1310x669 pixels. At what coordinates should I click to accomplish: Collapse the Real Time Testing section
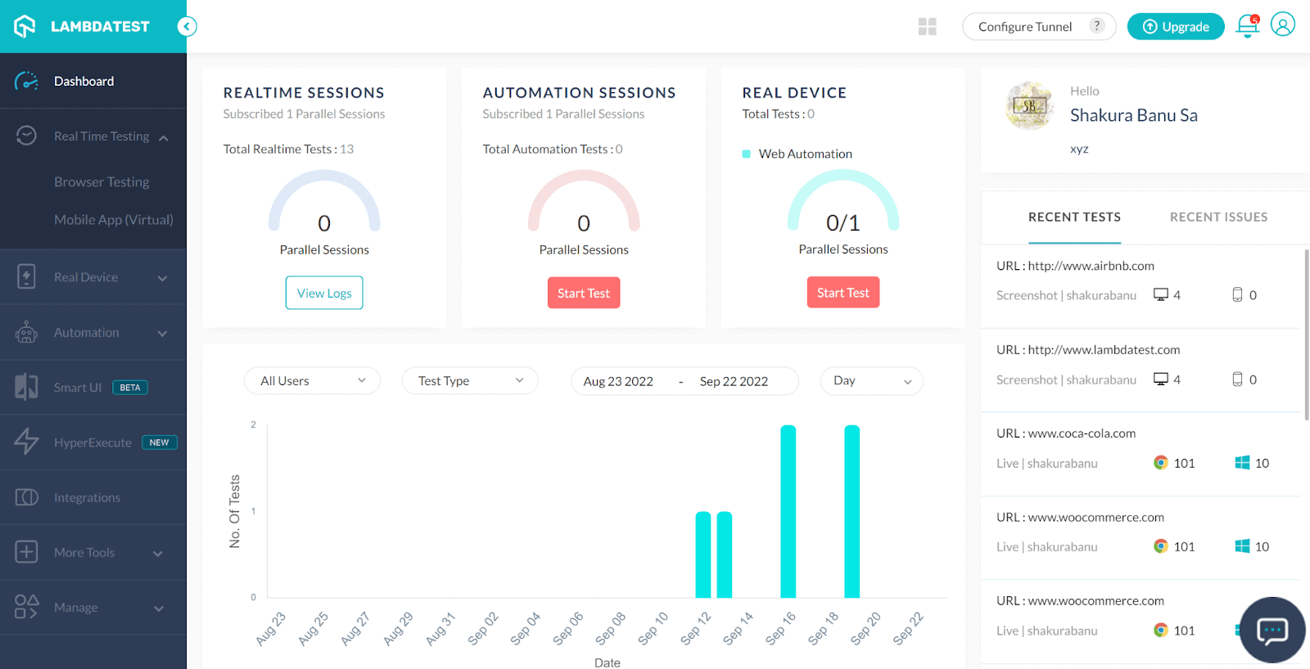[x=163, y=137]
